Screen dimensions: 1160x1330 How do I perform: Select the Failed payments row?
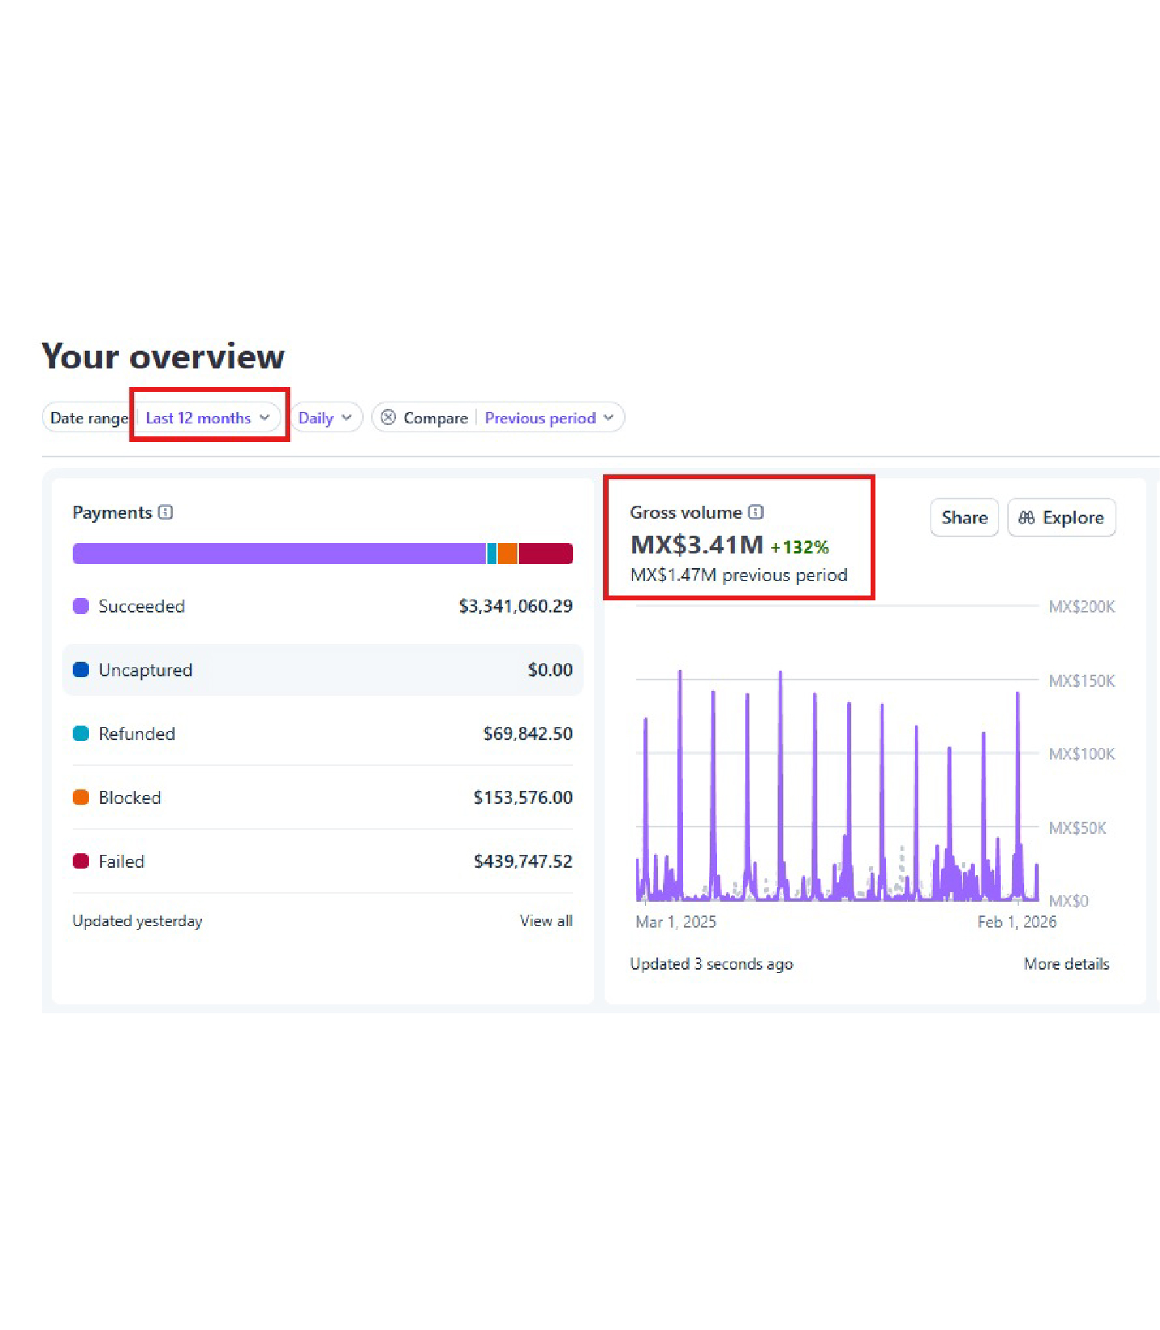[x=323, y=861]
